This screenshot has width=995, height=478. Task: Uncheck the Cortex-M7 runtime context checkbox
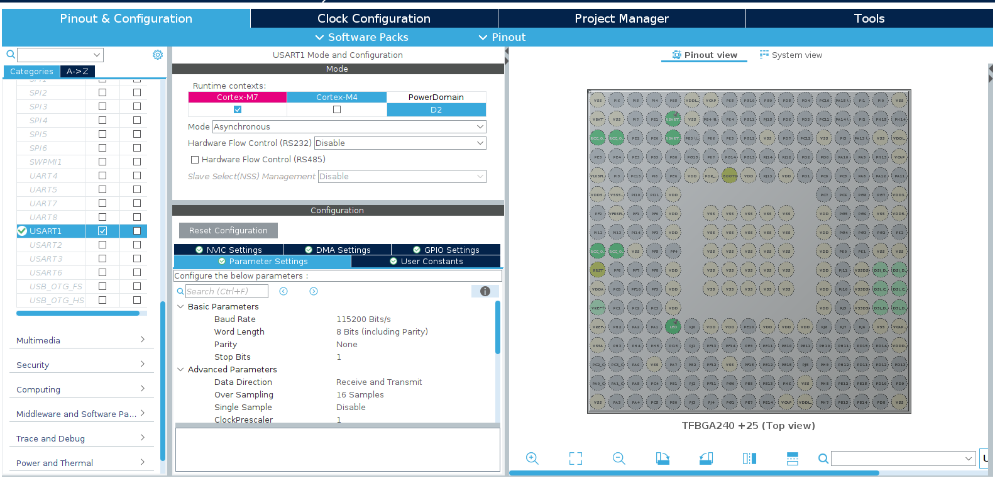[x=238, y=109]
